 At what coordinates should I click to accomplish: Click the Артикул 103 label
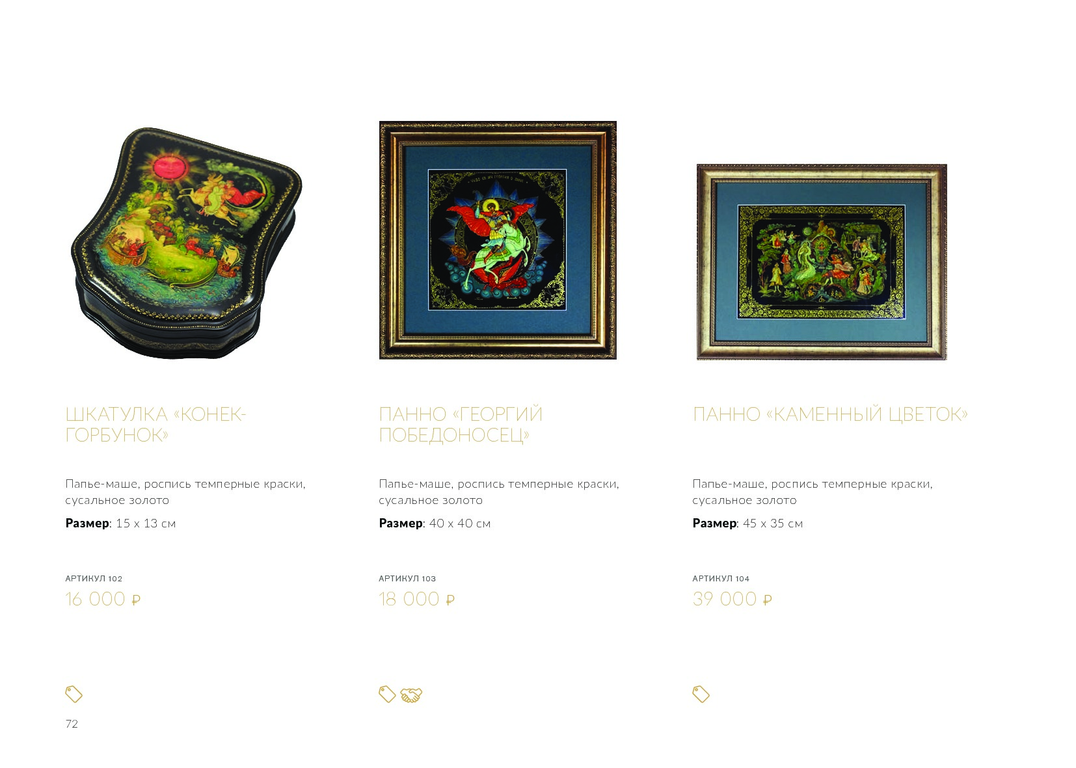pos(407,578)
